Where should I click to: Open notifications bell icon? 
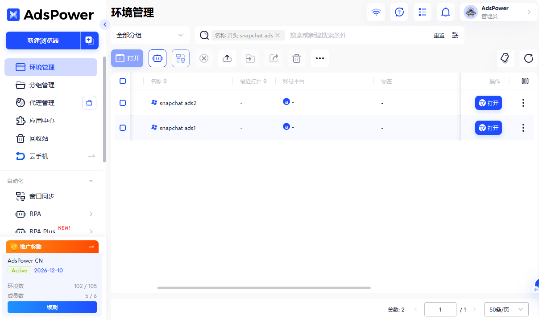point(446,12)
